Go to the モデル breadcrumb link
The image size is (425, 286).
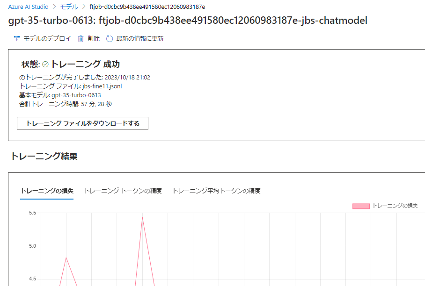click(x=69, y=7)
